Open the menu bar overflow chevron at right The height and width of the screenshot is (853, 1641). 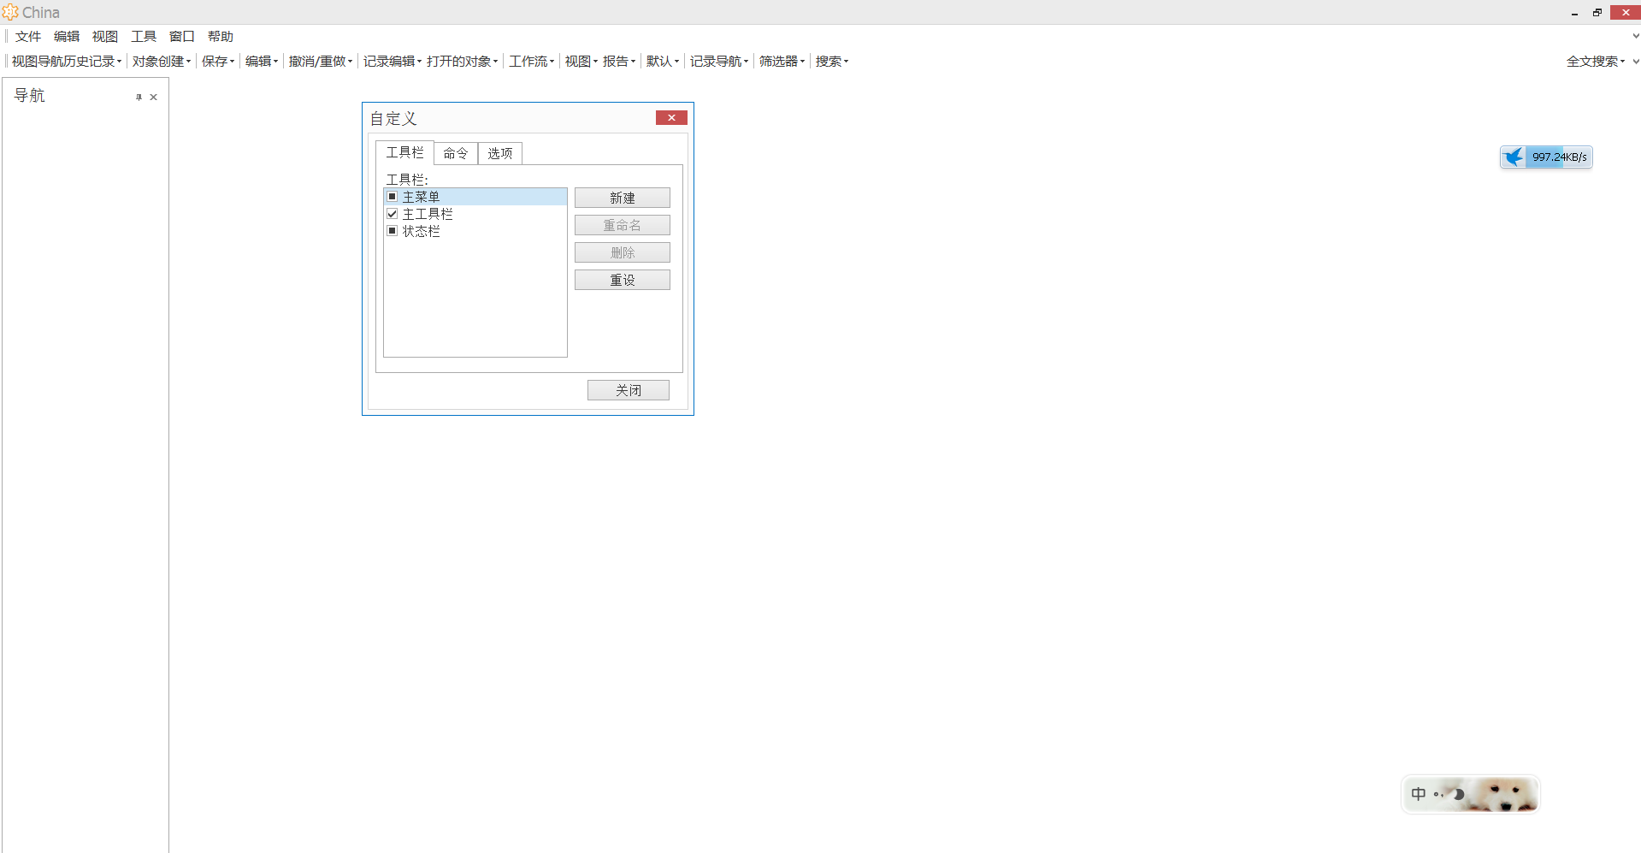point(1635,36)
